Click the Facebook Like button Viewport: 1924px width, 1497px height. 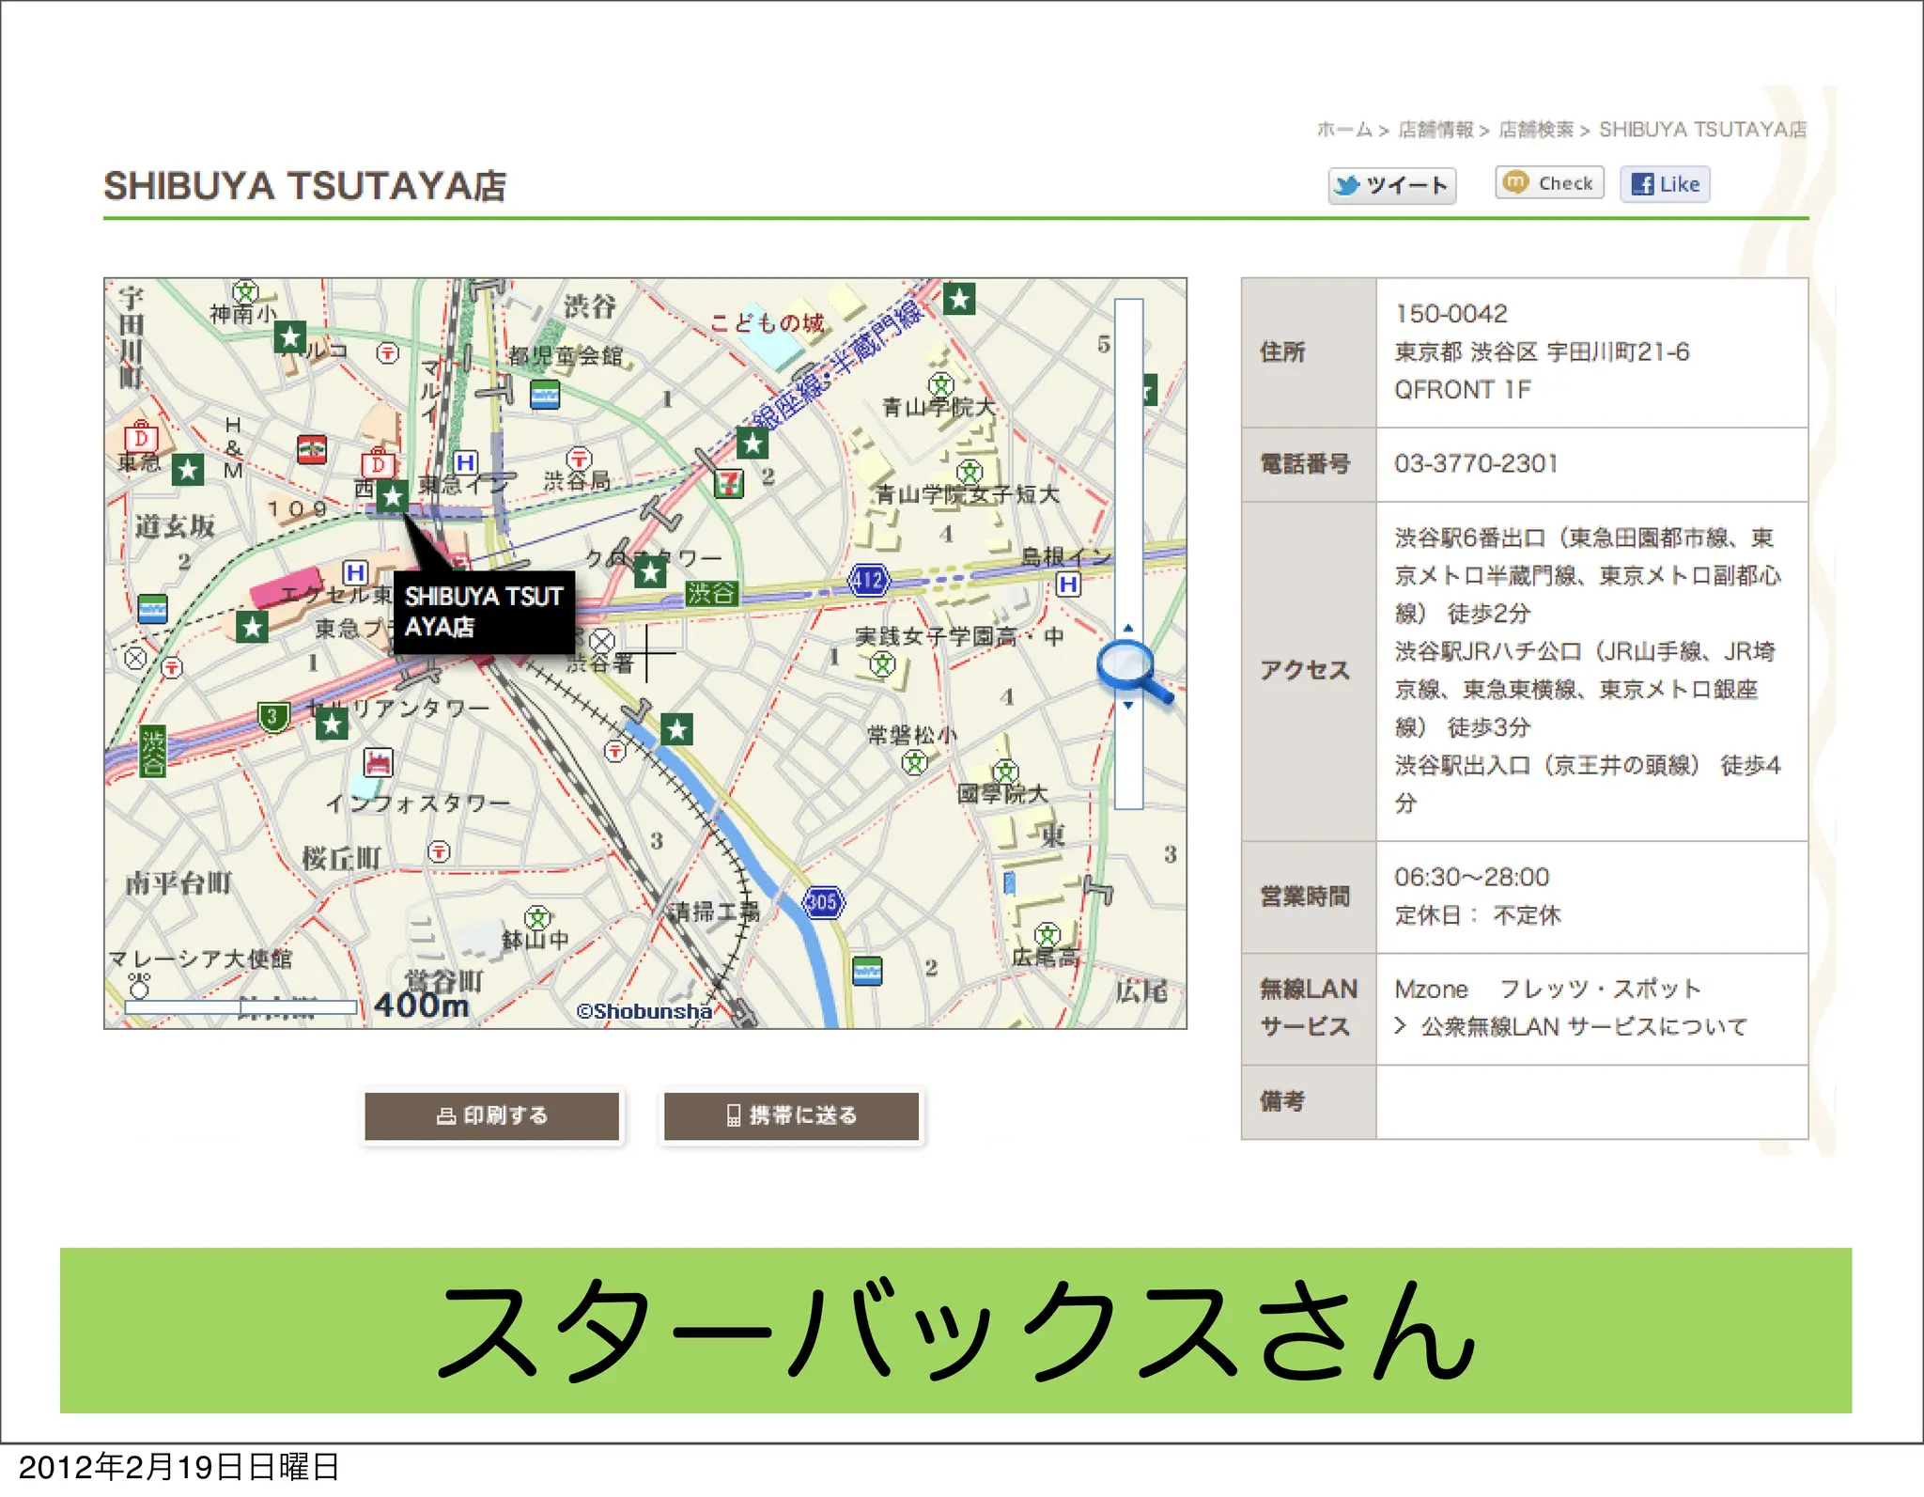[1665, 184]
